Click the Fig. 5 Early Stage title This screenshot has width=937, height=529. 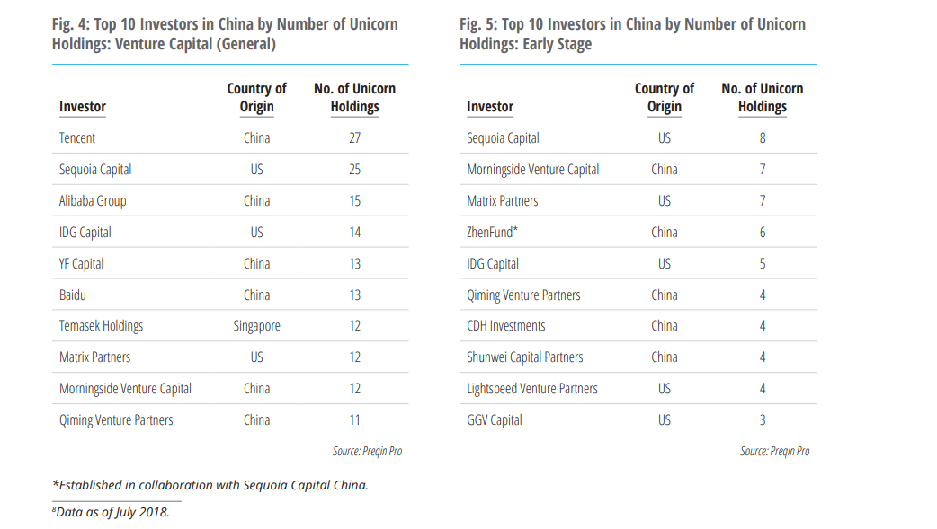(632, 34)
